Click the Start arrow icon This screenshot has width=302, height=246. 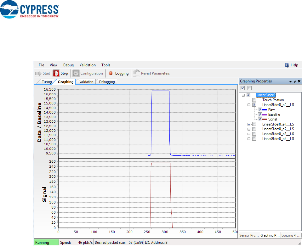pyautogui.click(x=38, y=73)
